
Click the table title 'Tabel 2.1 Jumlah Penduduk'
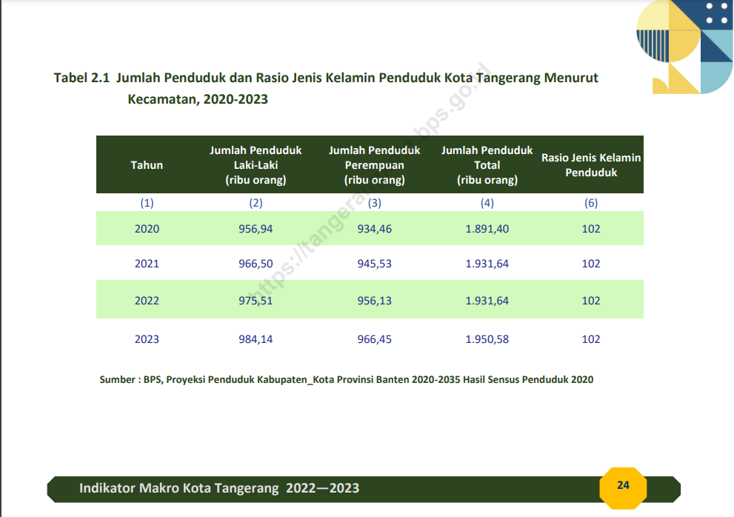coord(139,78)
